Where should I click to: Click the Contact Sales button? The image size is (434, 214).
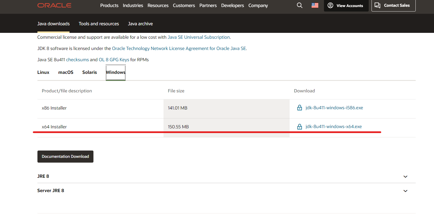(393, 5)
